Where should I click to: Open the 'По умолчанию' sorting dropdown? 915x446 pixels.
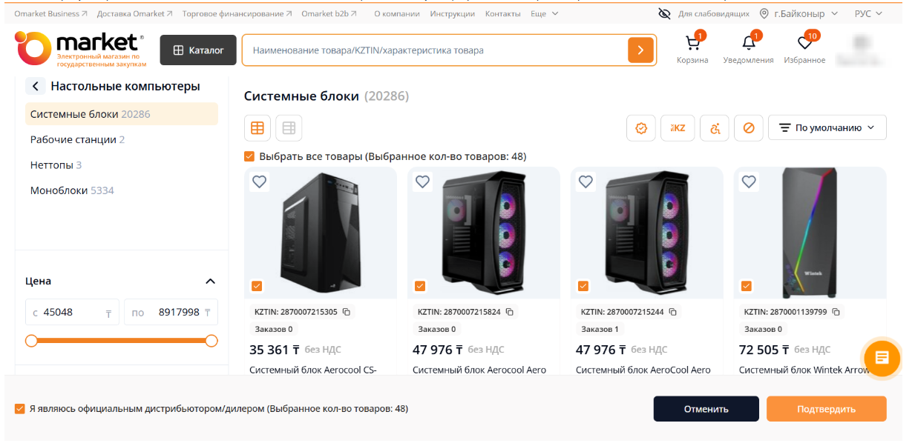827,128
